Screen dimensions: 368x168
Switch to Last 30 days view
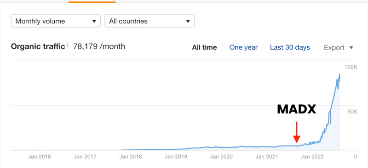[290, 48]
